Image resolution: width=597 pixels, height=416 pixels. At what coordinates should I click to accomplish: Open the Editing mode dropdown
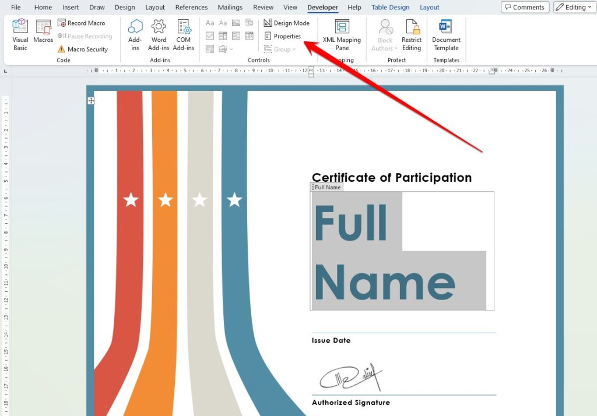coord(574,7)
